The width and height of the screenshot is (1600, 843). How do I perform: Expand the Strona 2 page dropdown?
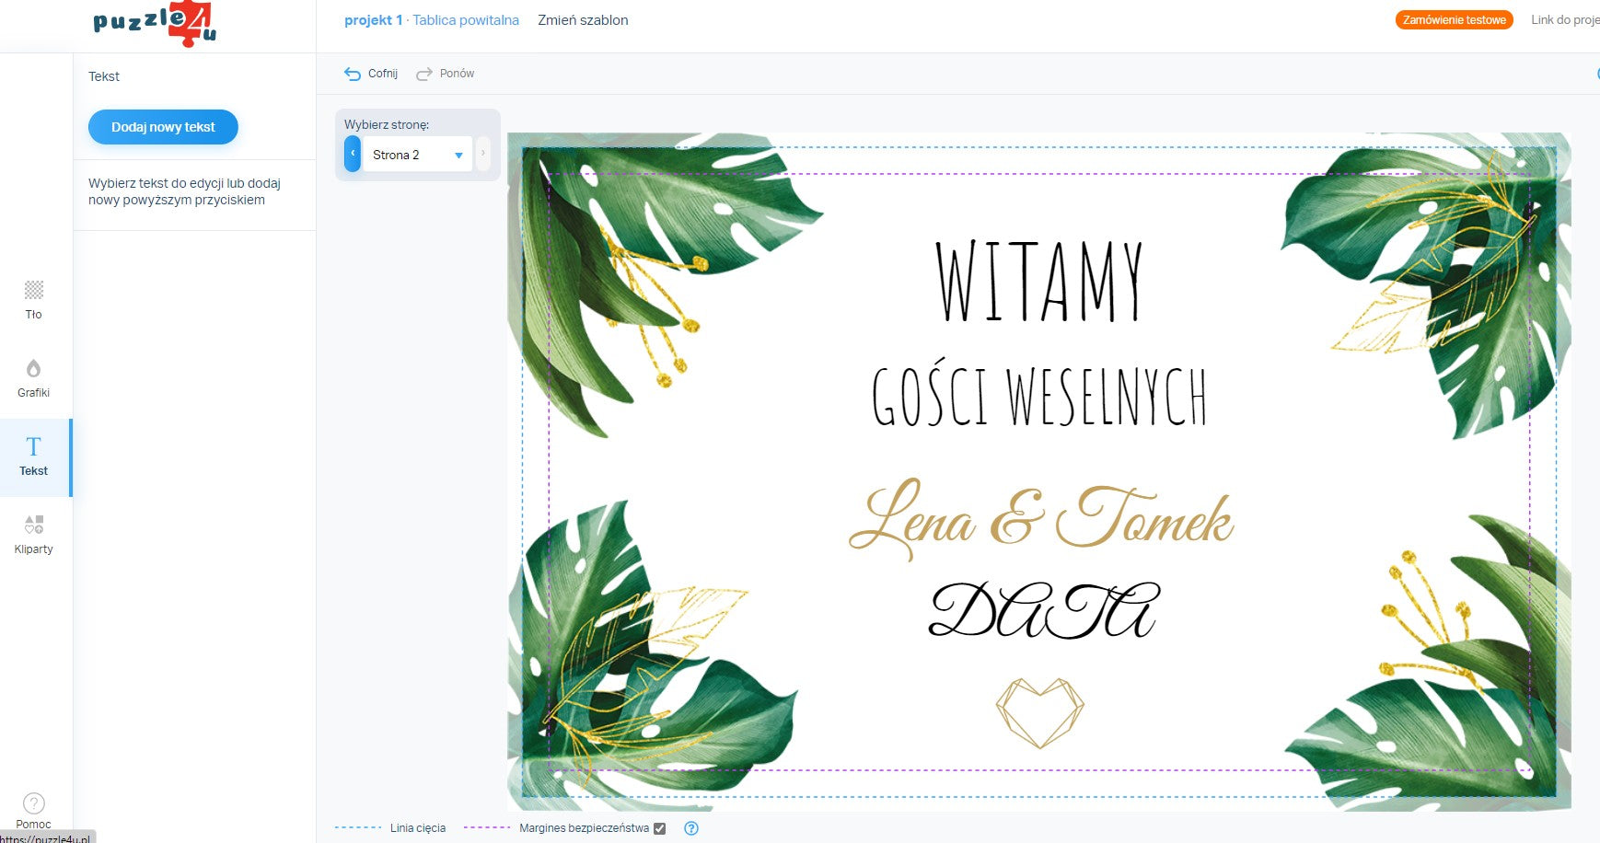[x=418, y=155]
